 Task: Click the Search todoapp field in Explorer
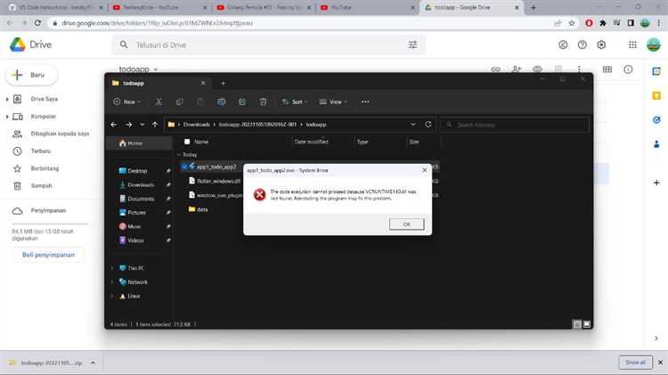coord(515,125)
